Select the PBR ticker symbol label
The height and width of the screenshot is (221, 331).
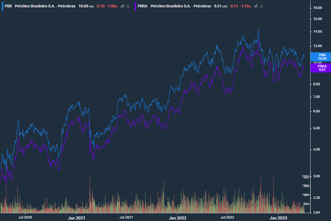[x=8, y=6]
